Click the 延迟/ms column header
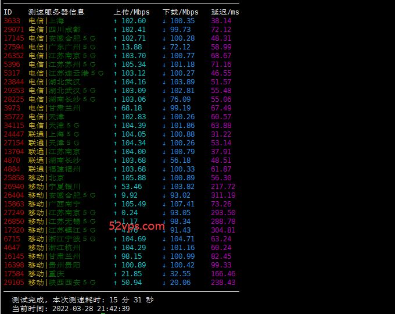395x314 pixels. [x=225, y=12]
